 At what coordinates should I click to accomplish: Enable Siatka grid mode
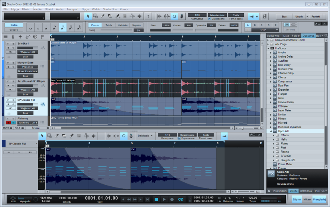click(14, 25)
